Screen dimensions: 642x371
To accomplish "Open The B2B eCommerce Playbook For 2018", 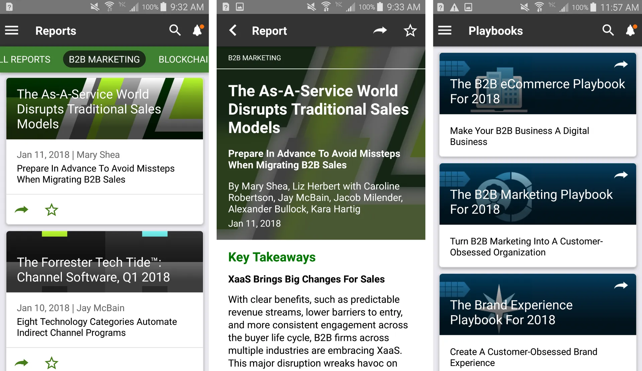I will tap(538, 84).
